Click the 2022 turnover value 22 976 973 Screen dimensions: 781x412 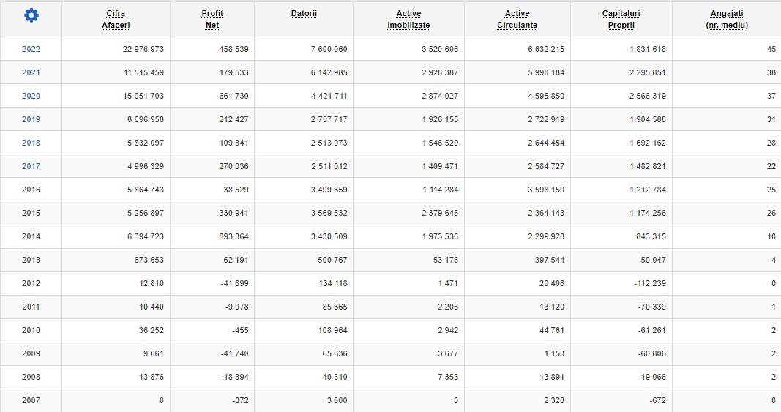[143, 49]
